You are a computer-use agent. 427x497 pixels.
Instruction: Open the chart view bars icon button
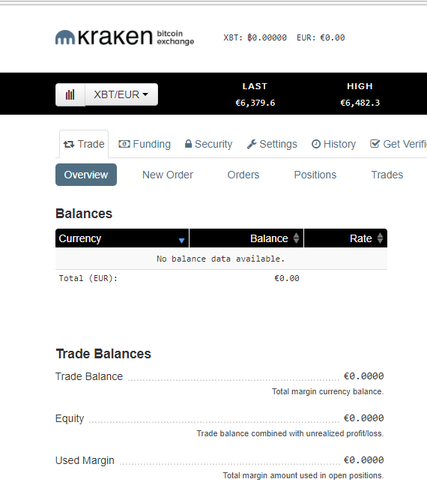click(x=70, y=94)
